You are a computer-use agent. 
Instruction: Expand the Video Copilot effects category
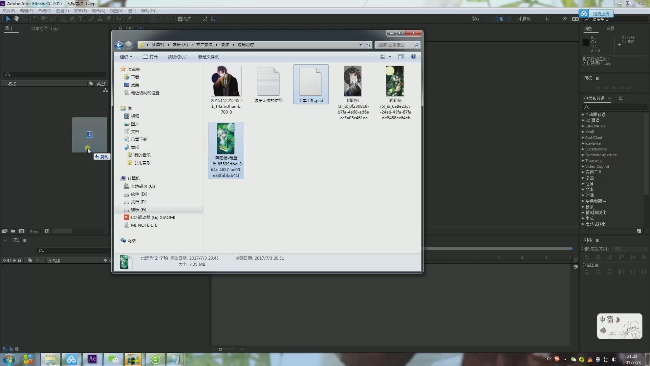[x=583, y=166]
